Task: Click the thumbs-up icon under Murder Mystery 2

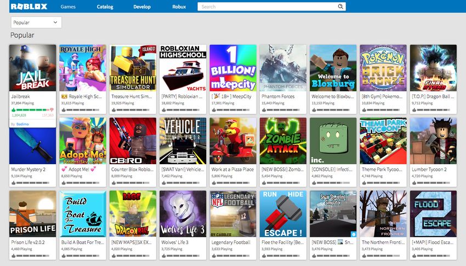Action: point(13,183)
